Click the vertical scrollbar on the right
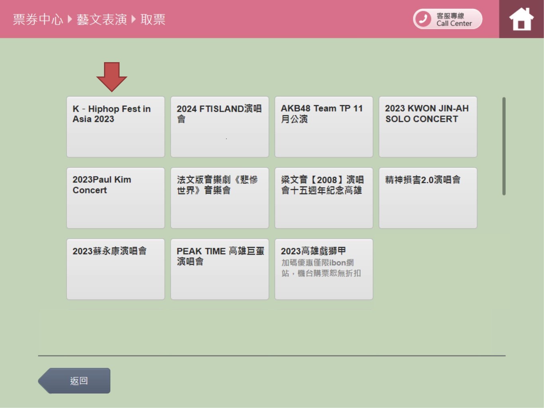Viewport: 544px width, 408px height. point(504,146)
